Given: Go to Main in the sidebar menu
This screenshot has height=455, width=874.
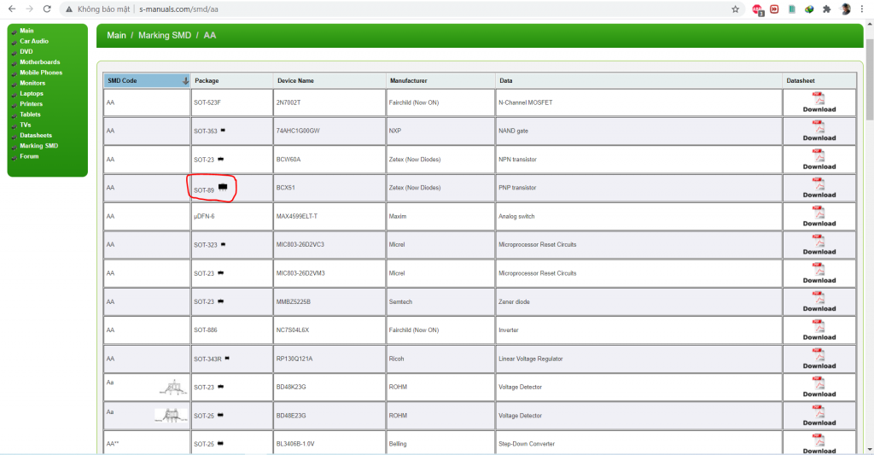Looking at the screenshot, I should pyautogui.click(x=26, y=31).
